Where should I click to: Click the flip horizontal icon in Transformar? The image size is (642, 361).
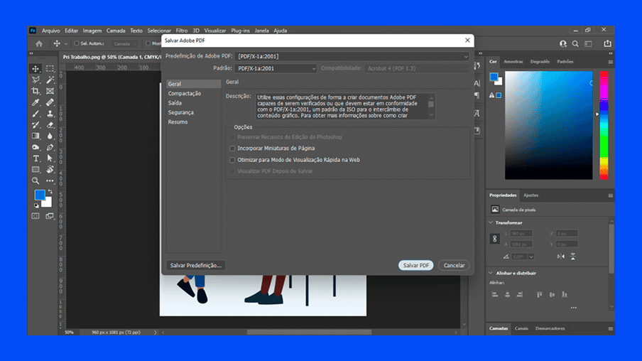pos(561,257)
